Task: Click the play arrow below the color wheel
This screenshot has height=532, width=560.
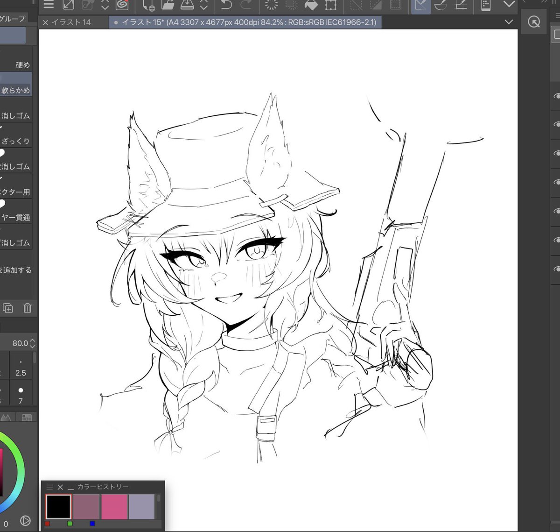Action: coord(25,520)
